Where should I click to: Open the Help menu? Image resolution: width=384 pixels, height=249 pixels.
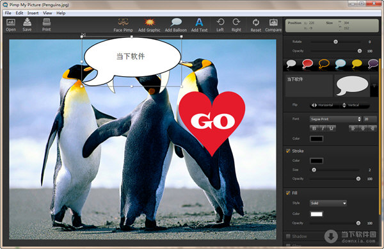[x=61, y=13]
